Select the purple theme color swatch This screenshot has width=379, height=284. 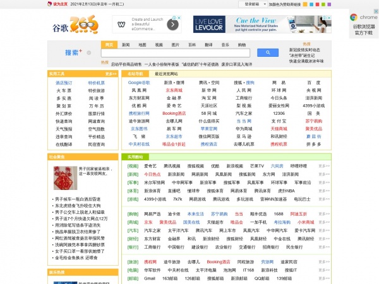point(329,4)
